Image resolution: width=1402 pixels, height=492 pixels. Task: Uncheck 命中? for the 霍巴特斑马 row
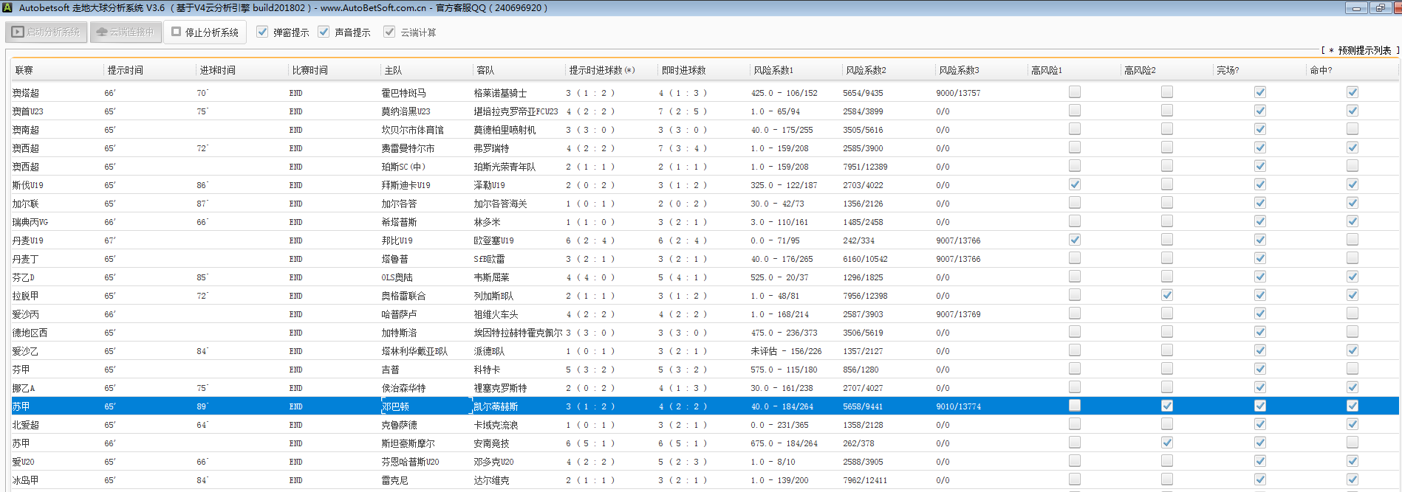(1352, 92)
